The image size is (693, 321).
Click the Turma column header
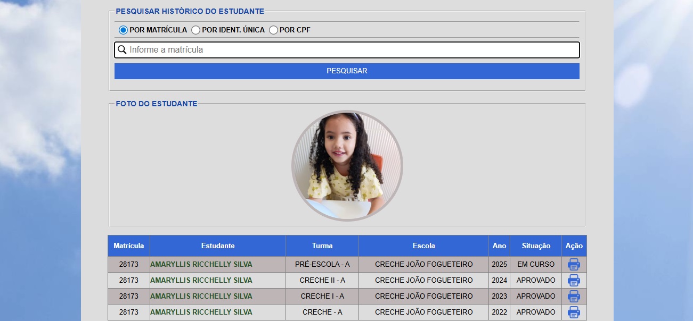(322, 246)
